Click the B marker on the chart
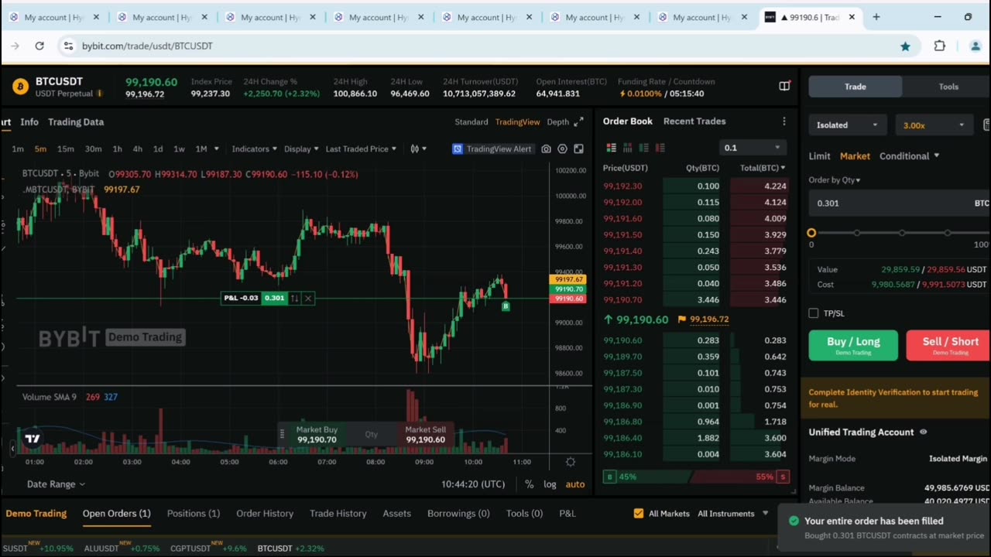Screen dimensions: 991x557 [x=506, y=306]
